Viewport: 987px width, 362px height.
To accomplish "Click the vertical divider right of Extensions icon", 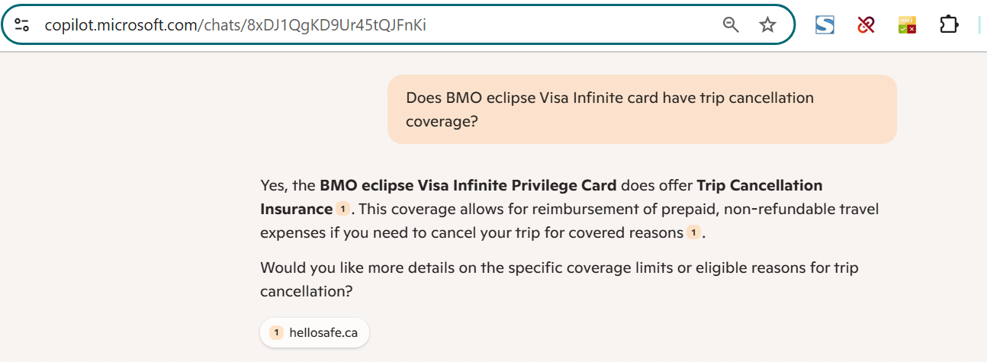I will pos(979,25).
